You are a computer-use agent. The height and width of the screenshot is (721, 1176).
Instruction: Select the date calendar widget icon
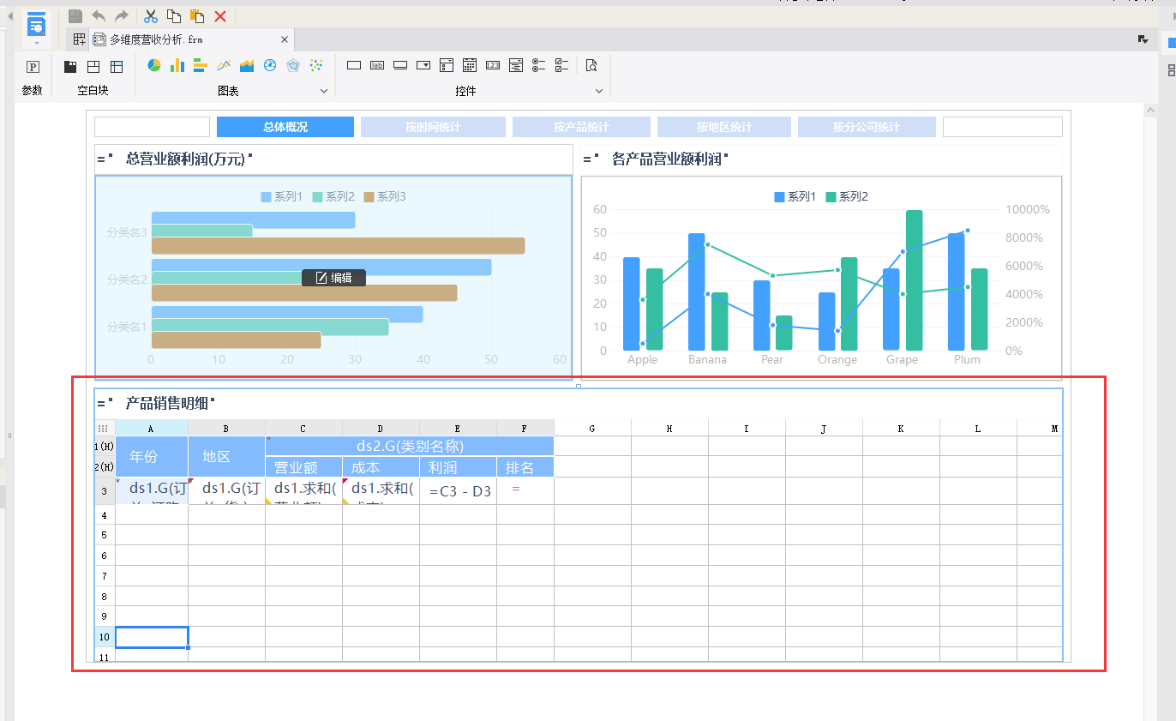click(x=470, y=65)
